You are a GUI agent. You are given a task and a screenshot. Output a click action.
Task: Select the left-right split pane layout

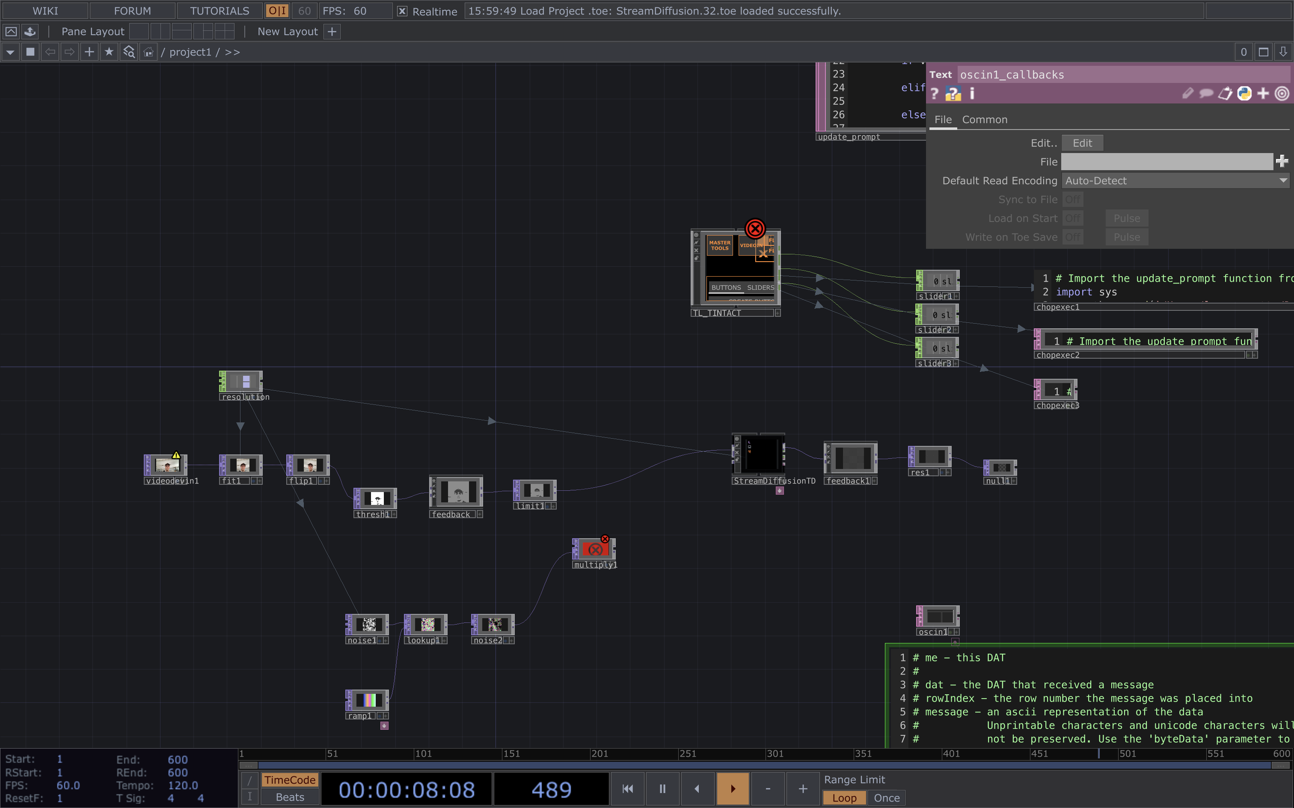tap(160, 32)
